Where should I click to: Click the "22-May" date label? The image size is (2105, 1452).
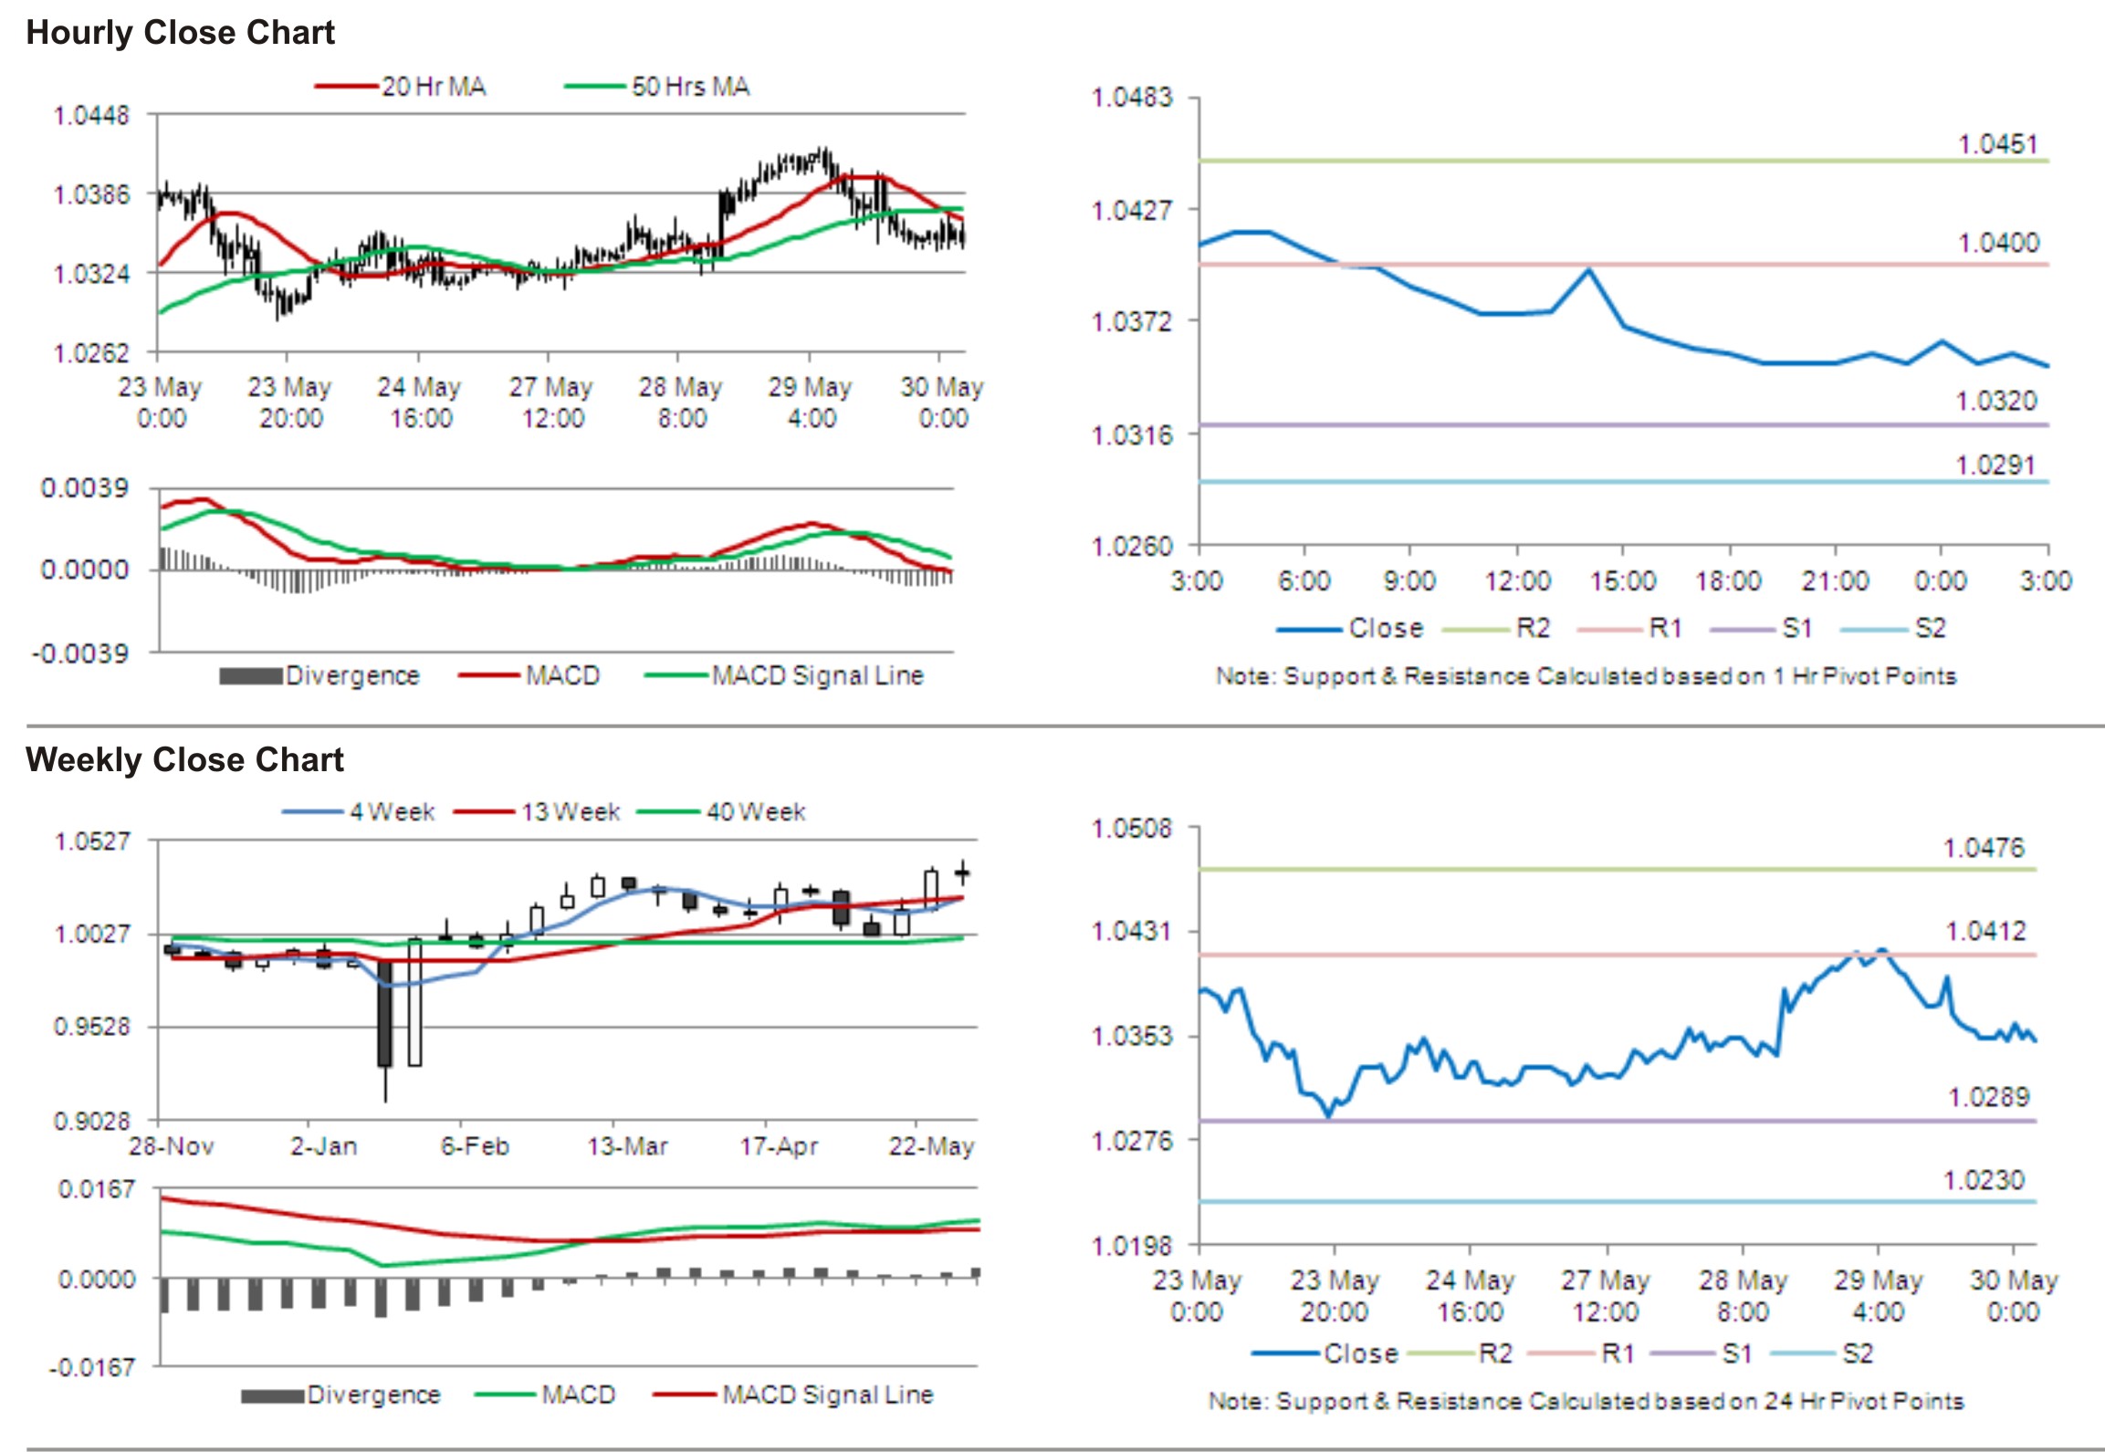(x=932, y=1146)
